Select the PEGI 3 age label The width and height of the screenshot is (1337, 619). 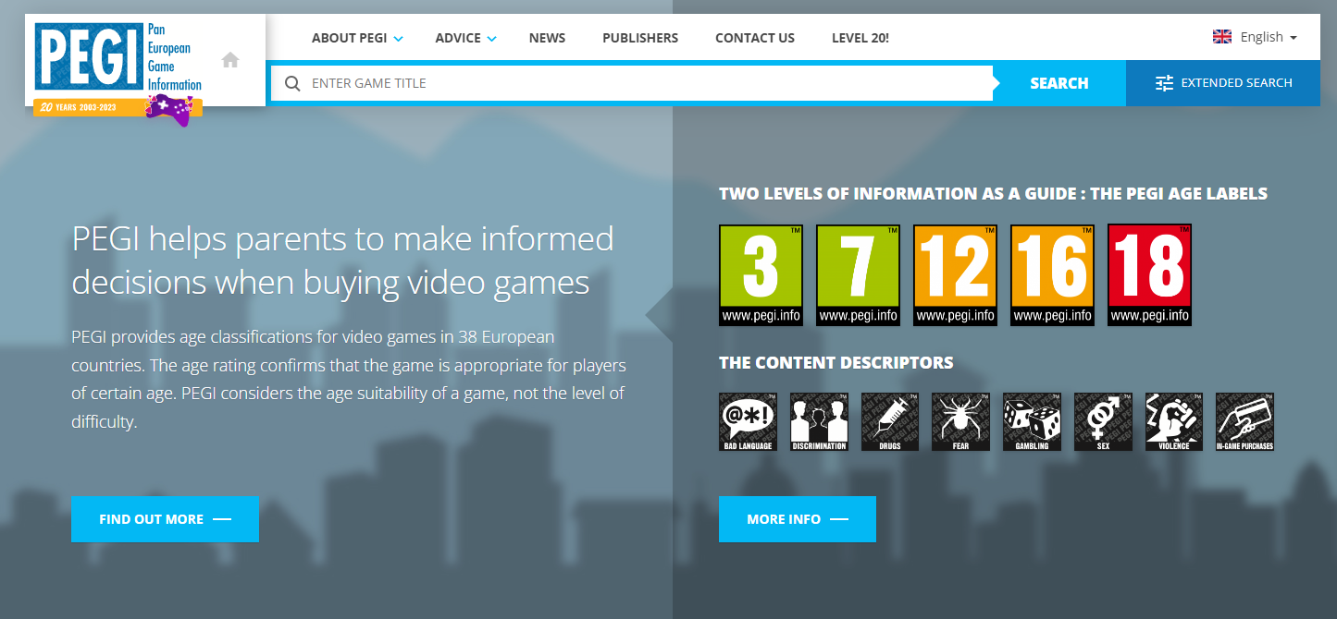click(x=761, y=275)
